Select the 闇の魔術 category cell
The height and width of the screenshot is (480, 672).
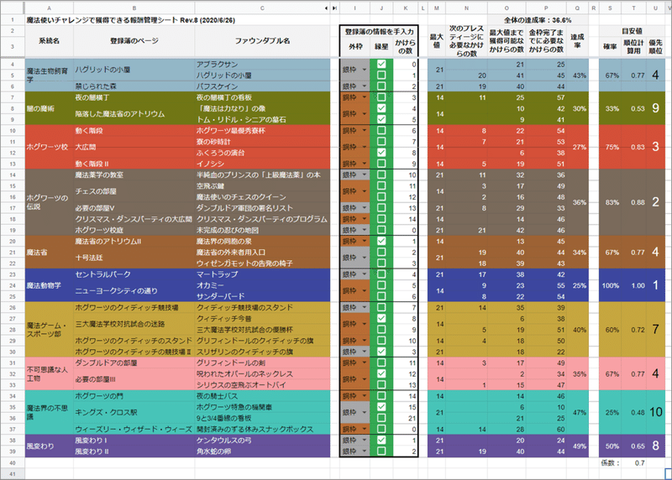pyautogui.click(x=50, y=108)
